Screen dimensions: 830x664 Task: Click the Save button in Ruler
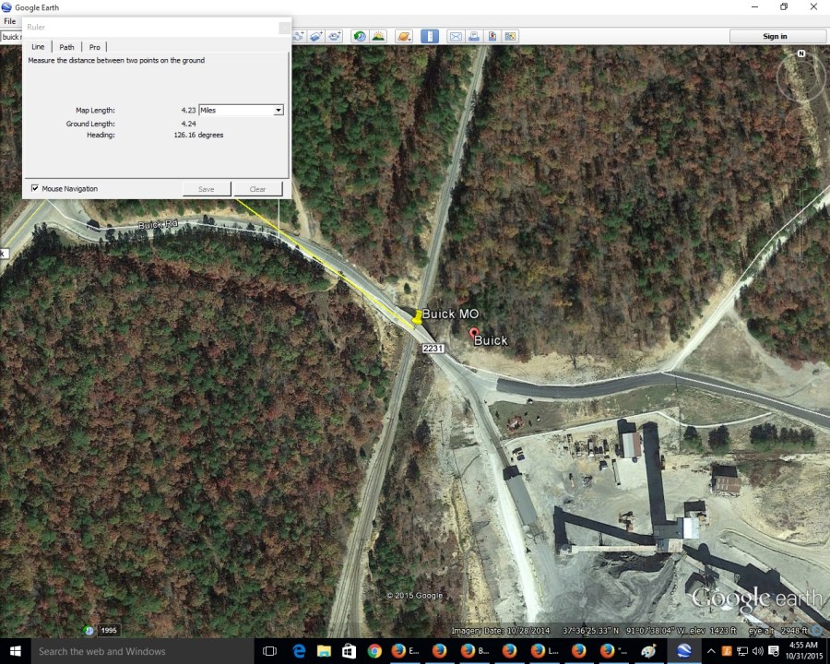[207, 189]
